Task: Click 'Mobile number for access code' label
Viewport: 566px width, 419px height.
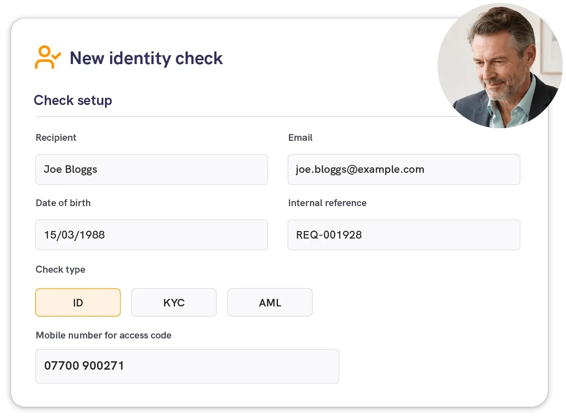Action: (x=104, y=335)
